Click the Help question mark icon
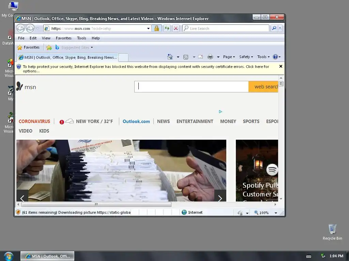The image size is (349, 261). point(275,57)
